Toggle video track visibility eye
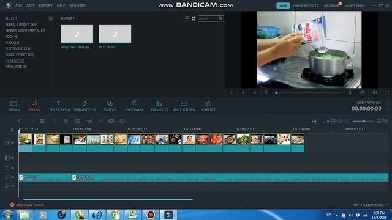 [x=12, y=142]
